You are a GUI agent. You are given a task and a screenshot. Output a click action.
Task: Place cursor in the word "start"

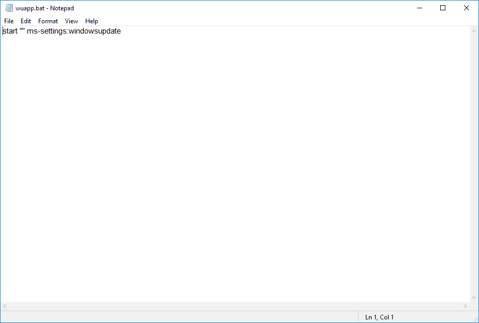click(x=10, y=32)
